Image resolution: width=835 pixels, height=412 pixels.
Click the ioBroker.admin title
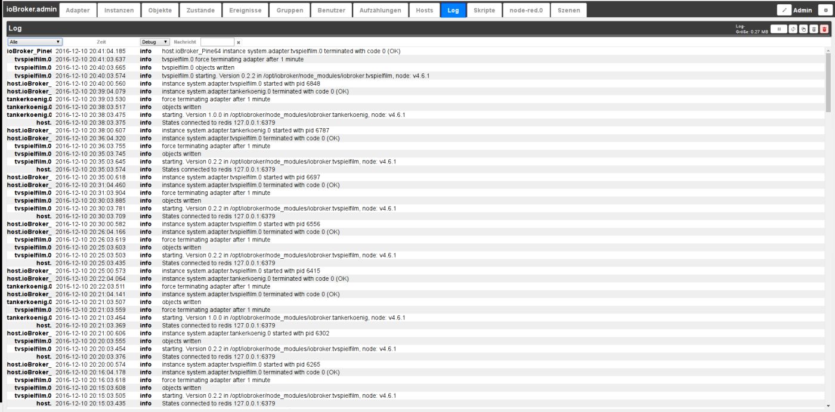tap(31, 10)
